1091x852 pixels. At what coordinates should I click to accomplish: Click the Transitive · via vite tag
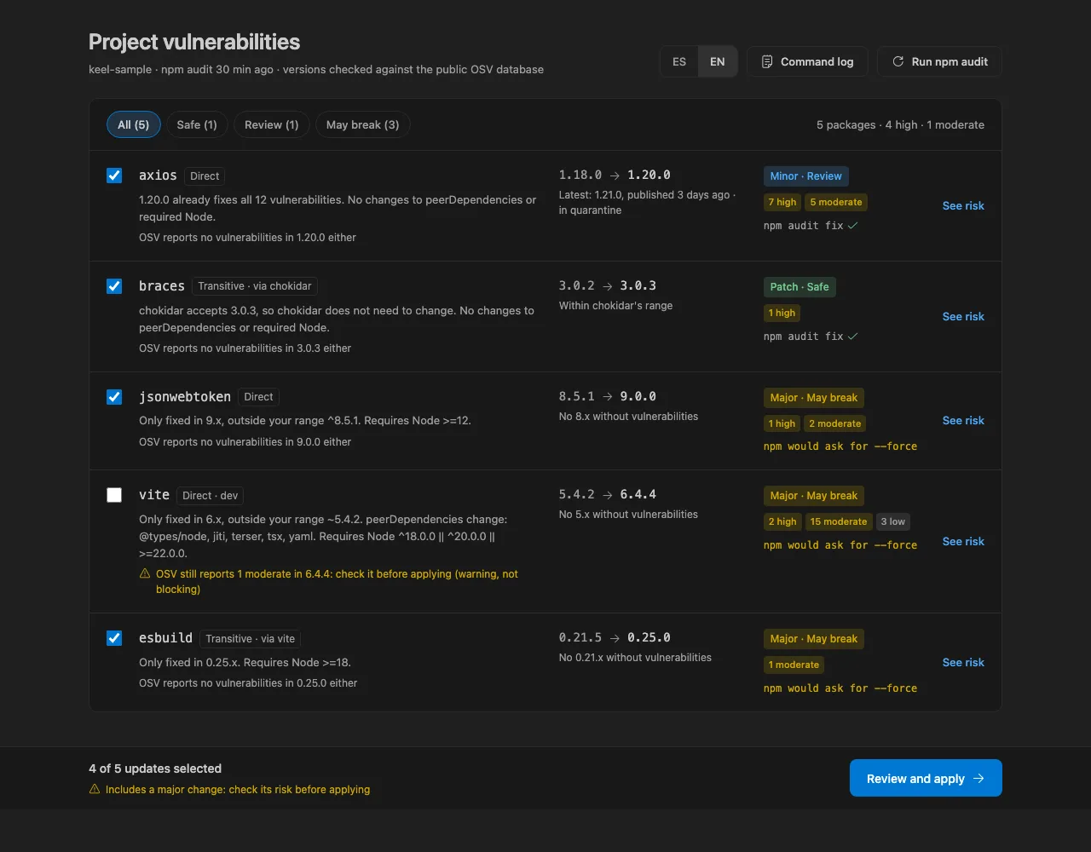[x=251, y=638]
